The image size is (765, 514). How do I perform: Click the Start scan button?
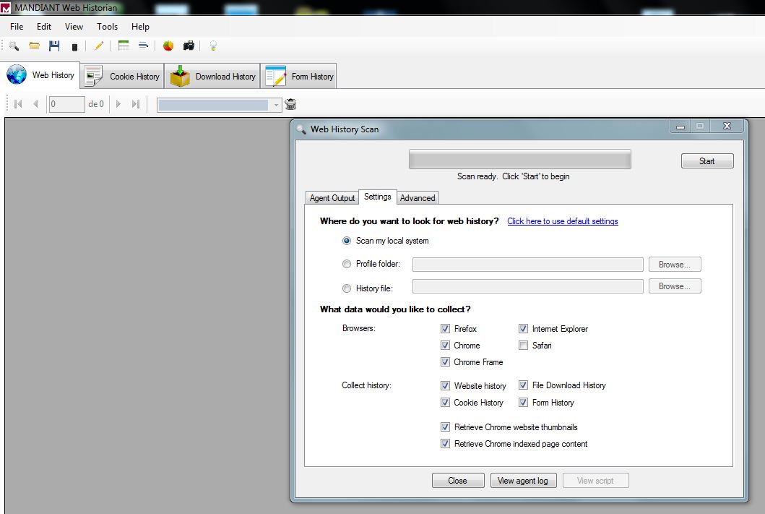point(707,161)
